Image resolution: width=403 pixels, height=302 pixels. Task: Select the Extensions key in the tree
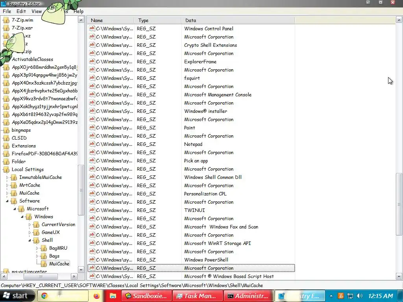coord(24,146)
